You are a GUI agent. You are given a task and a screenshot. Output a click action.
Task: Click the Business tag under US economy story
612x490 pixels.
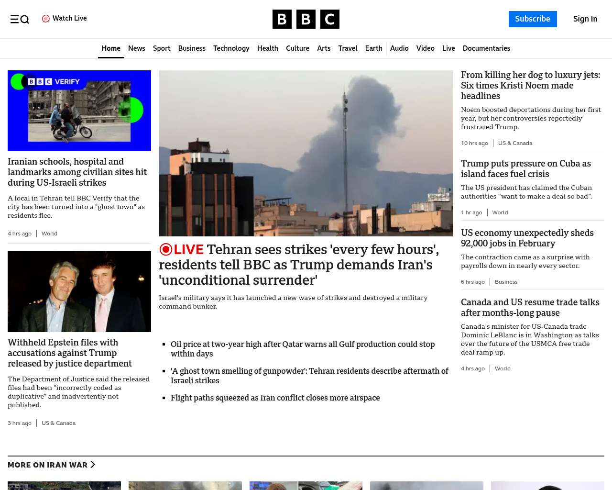506,282
